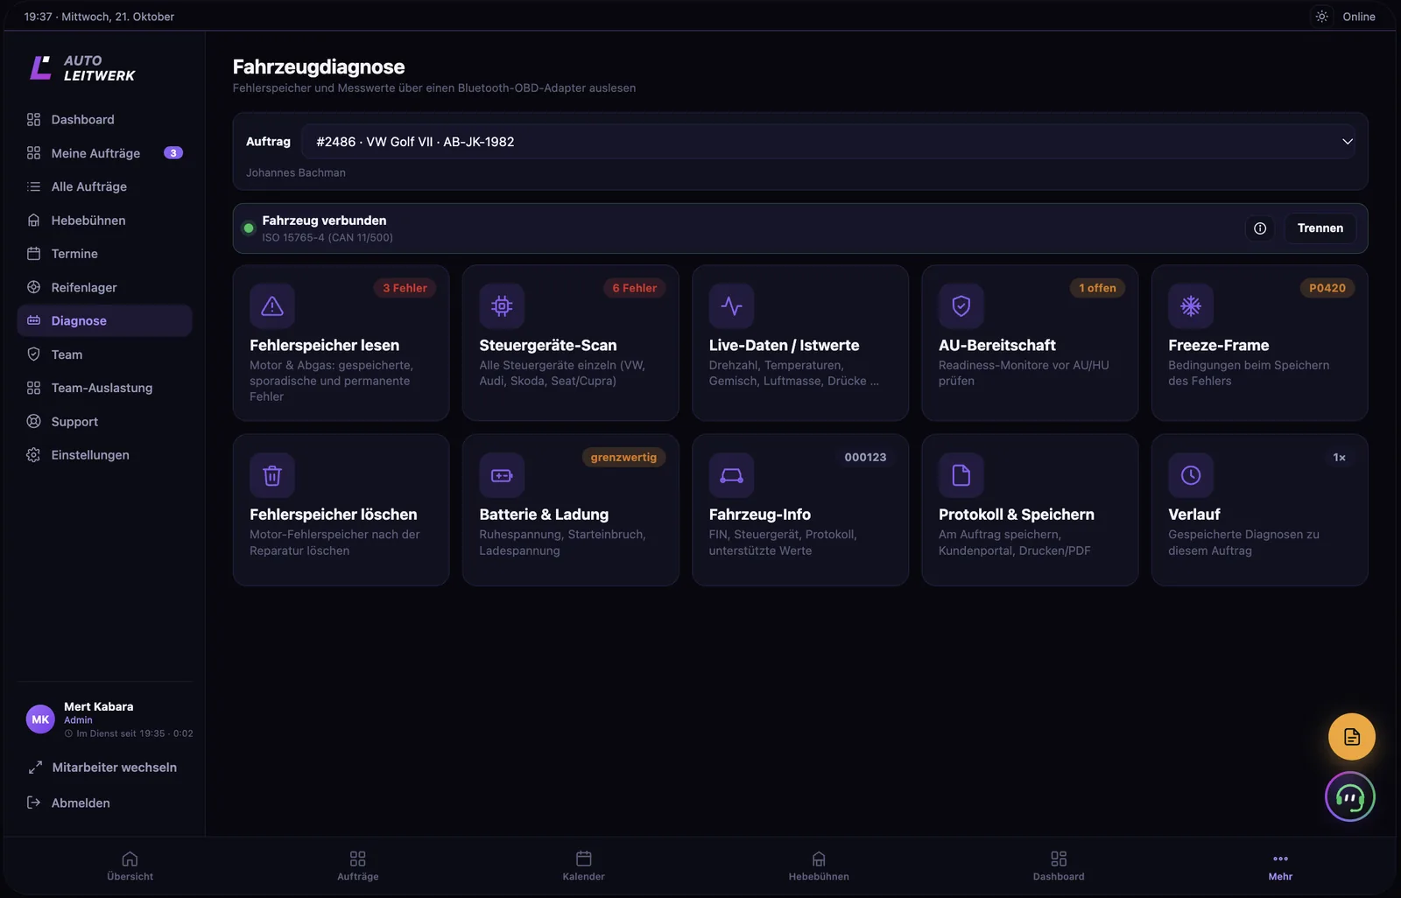The width and height of the screenshot is (1401, 898).
Task: Click the dropdown chevron in Auftrag field
Action: [1347, 142]
